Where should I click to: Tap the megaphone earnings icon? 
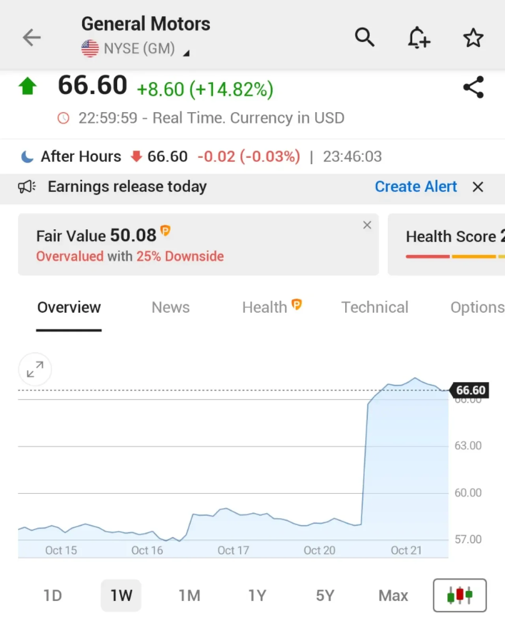click(x=27, y=187)
